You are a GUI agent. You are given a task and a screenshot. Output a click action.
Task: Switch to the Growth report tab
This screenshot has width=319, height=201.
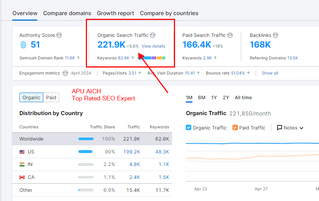tap(115, 13)
